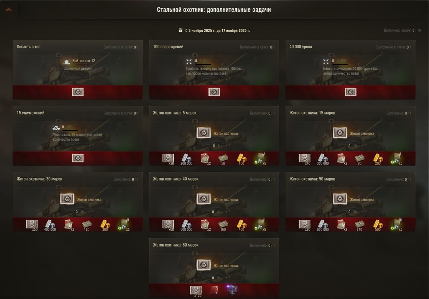Click the 'Стальной охотник: дополнительные задачи' title

click(x=214, y=10)
